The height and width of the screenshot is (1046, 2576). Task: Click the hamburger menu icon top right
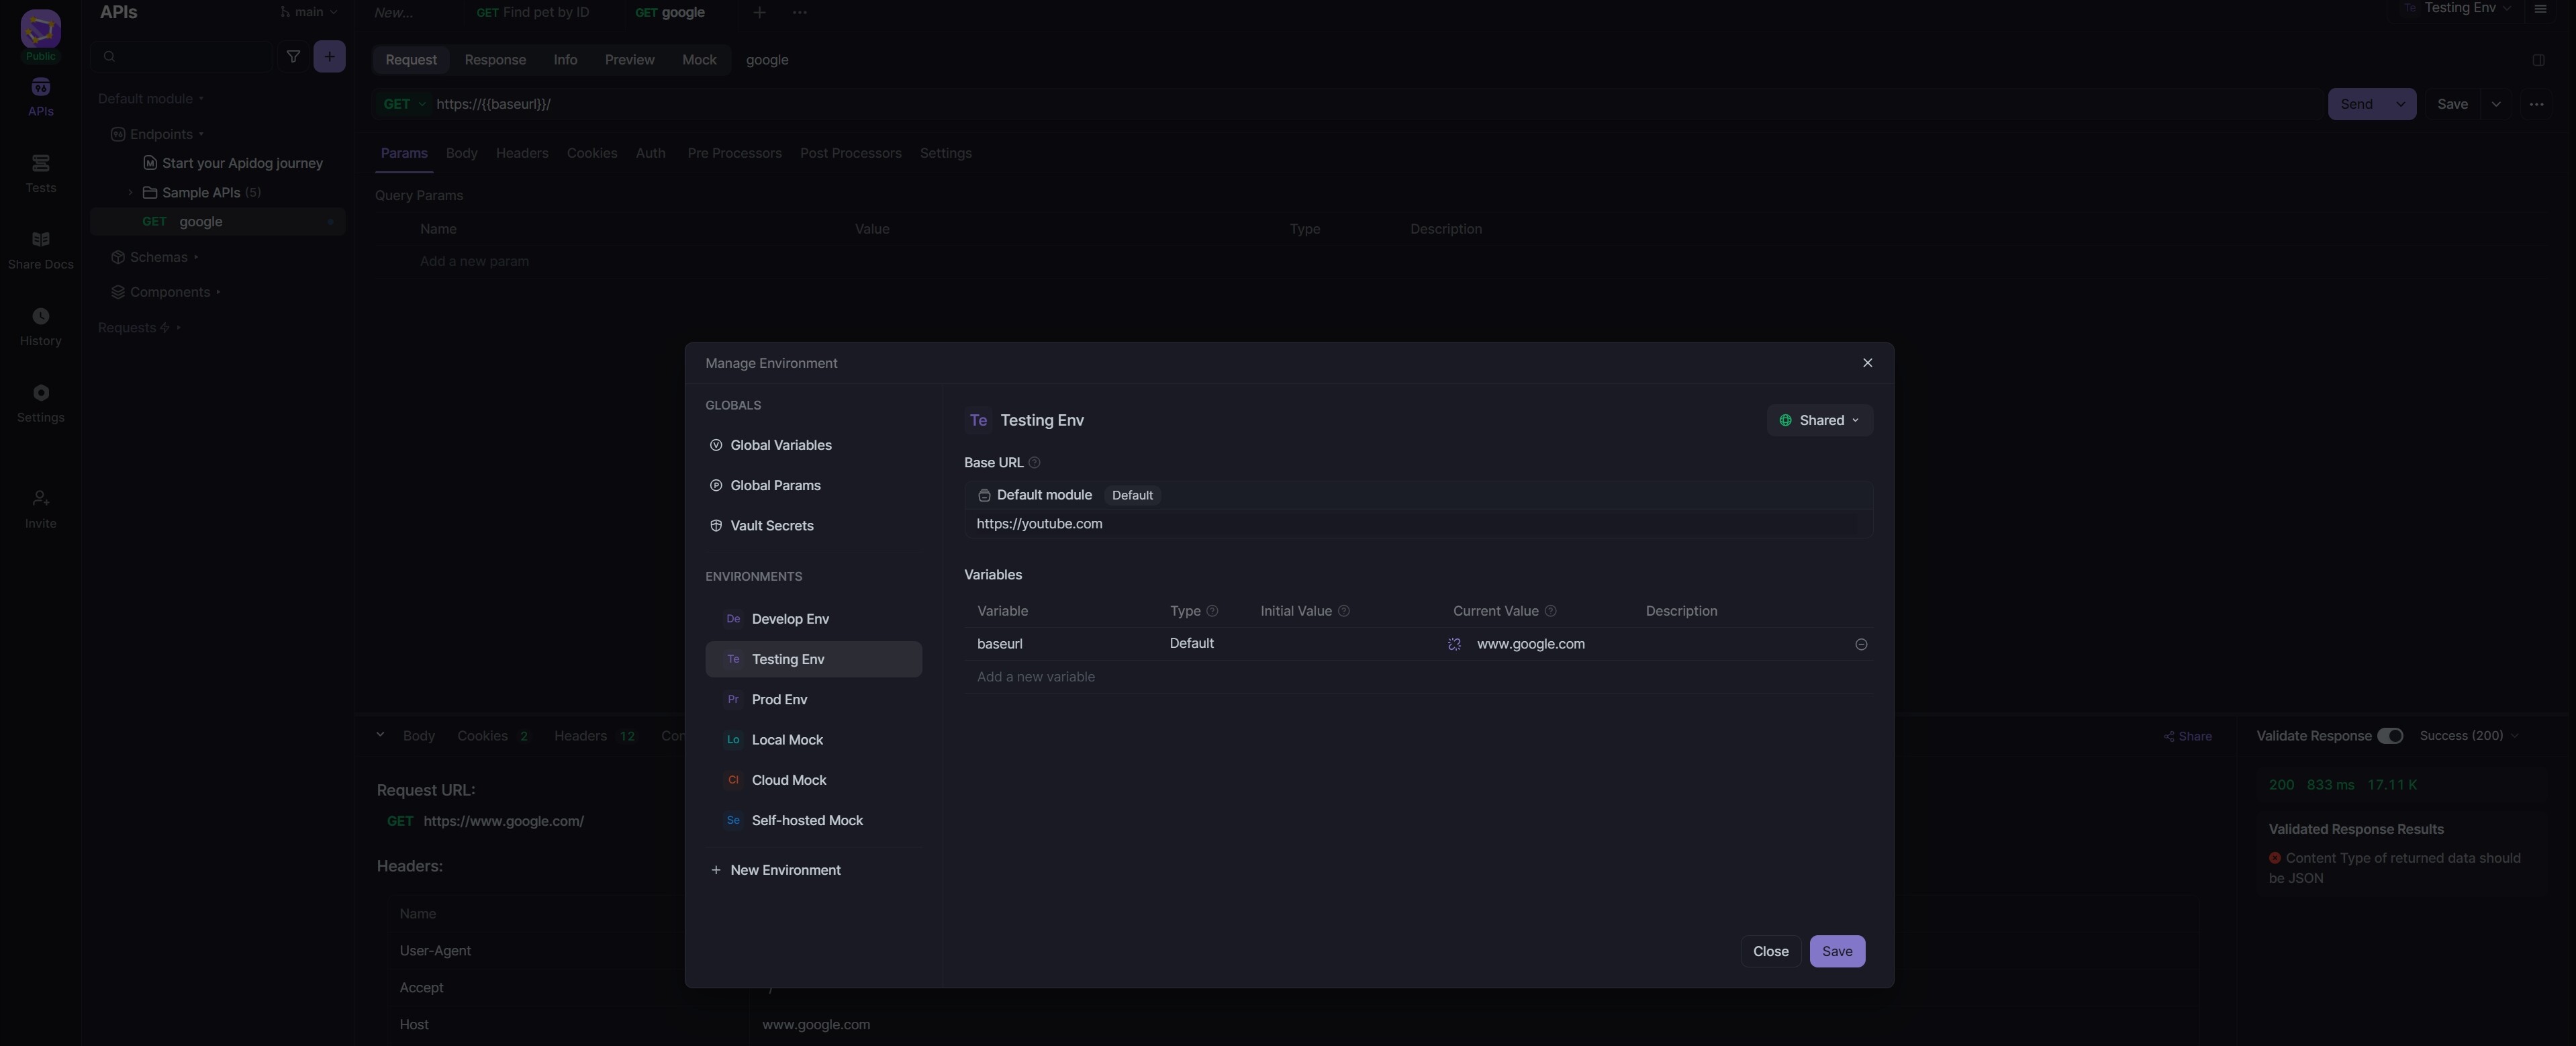coord(2540,9)
